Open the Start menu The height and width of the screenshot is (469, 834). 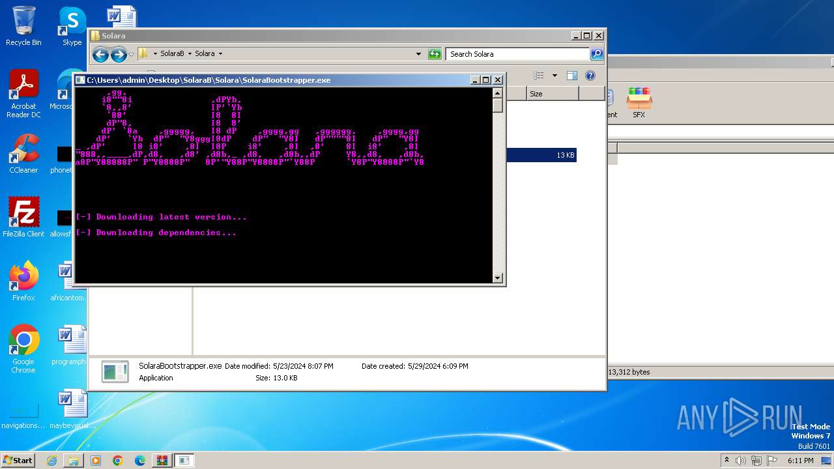tap(18, 461)
